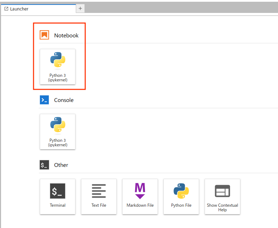Click the Console section heading text
Image resolution: width=278 pixels, height=228 pixels.
point(64,100)
